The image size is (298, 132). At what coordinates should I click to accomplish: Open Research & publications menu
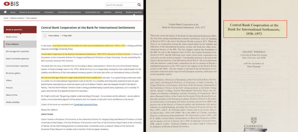tap(30, 12)
